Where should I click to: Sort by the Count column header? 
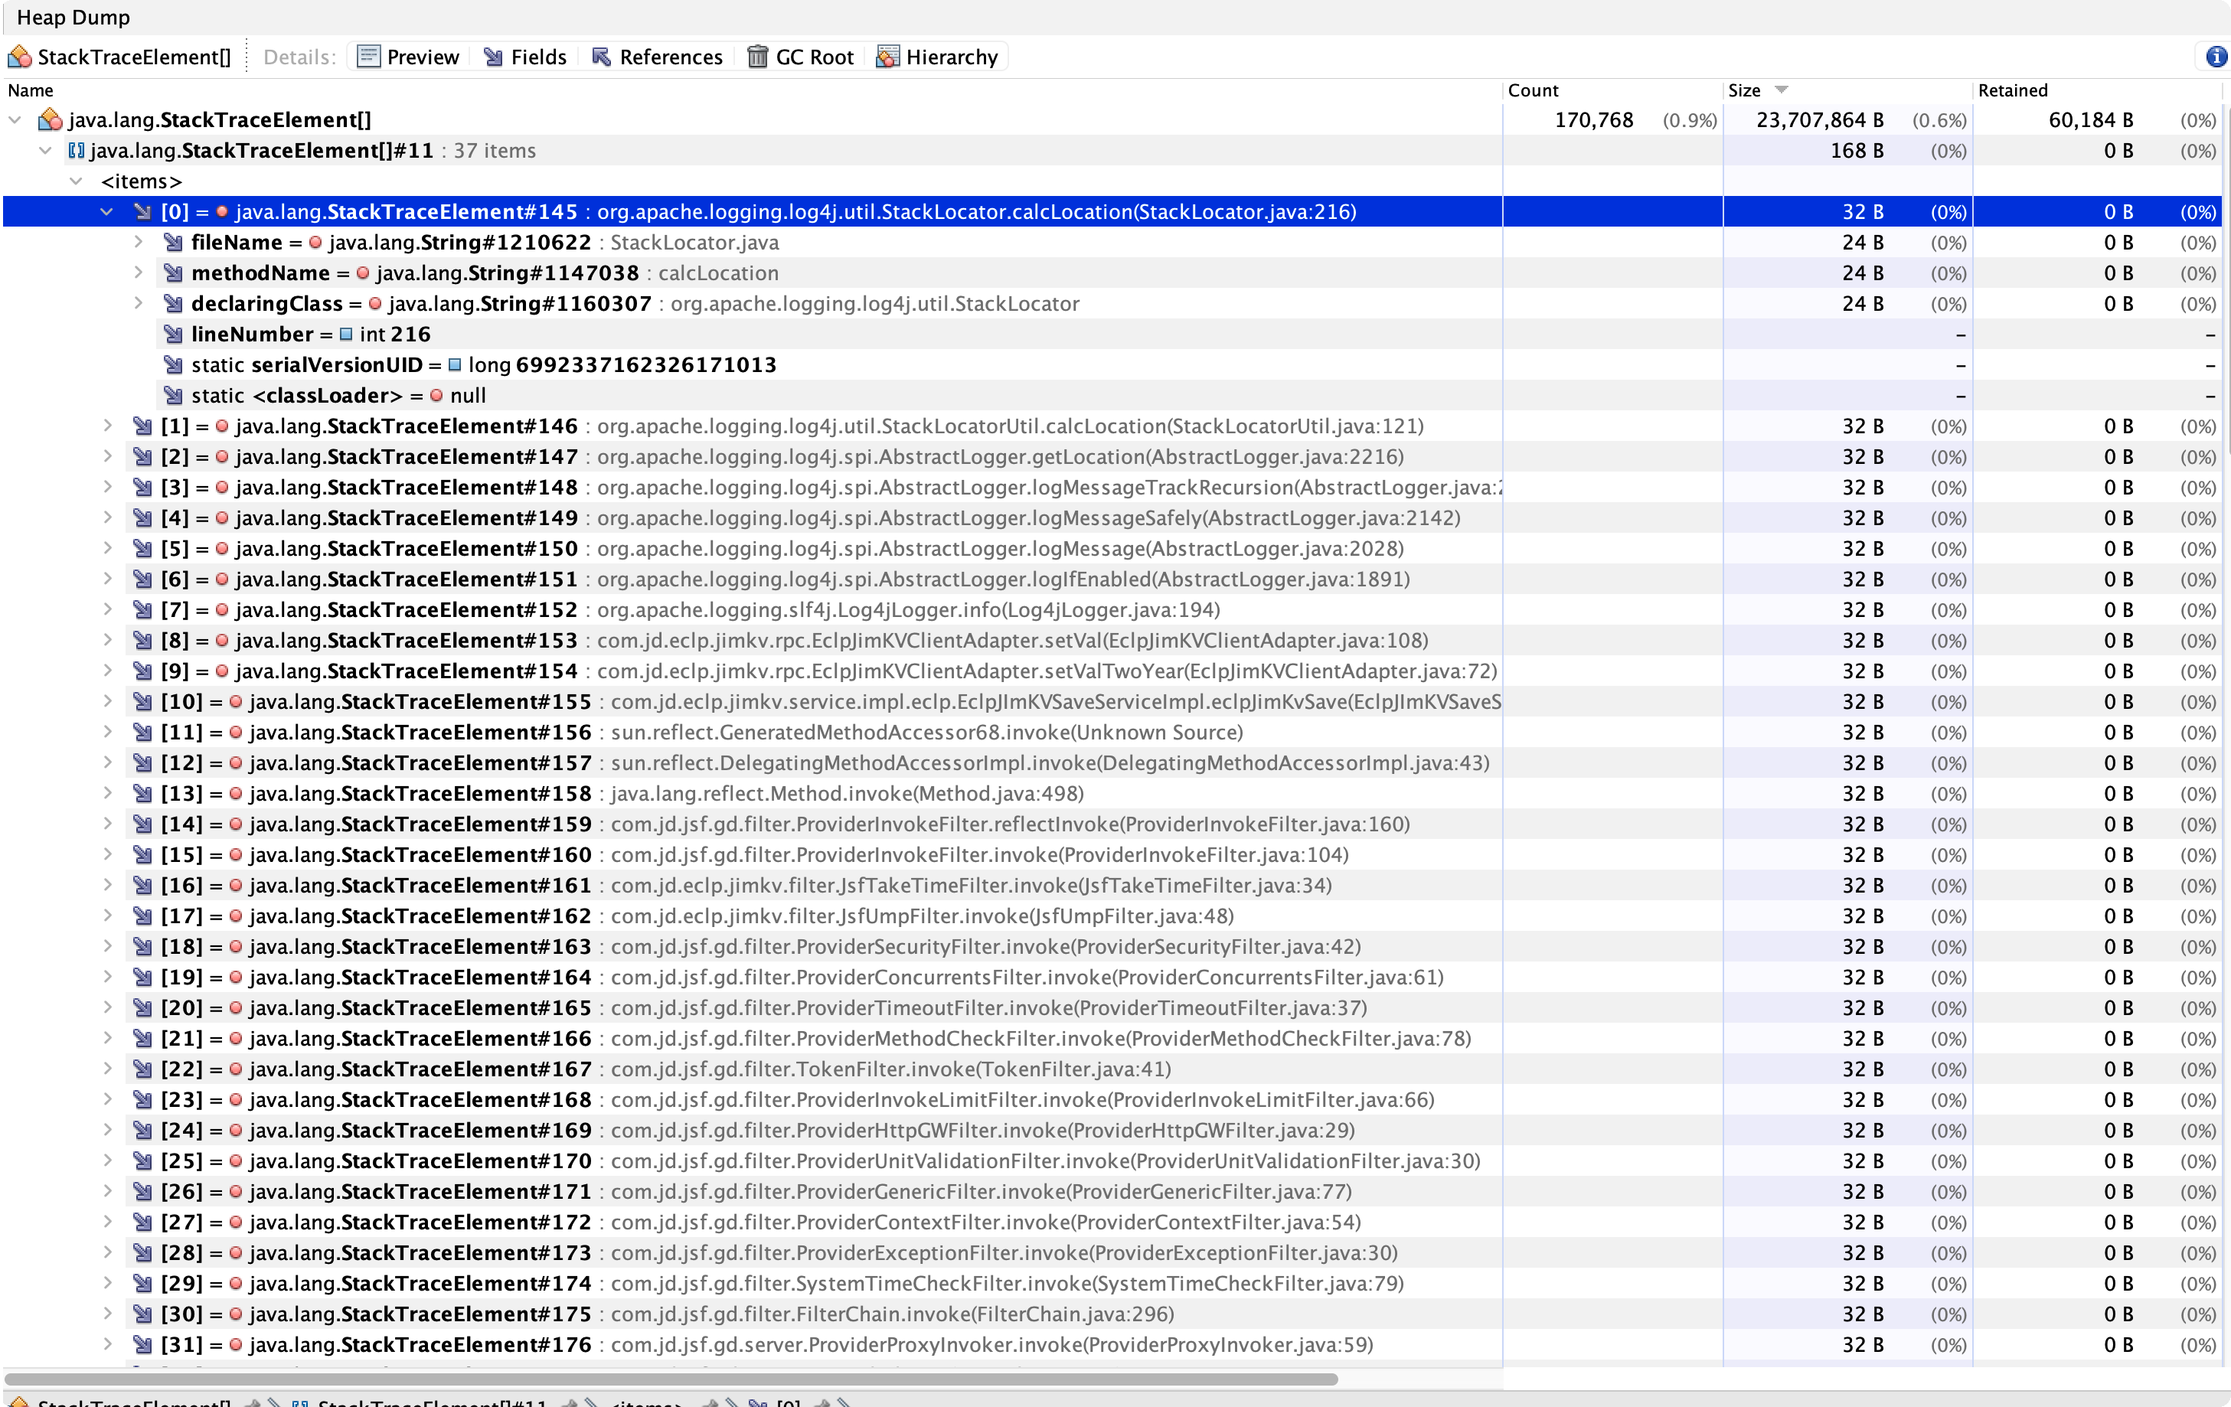pos(1533,91)
